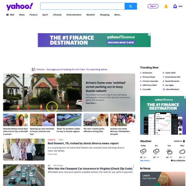Close the sidebar Yahoo Finance ad
The image size is (186, 186).
pyautogui.click(x=185, y=97)
